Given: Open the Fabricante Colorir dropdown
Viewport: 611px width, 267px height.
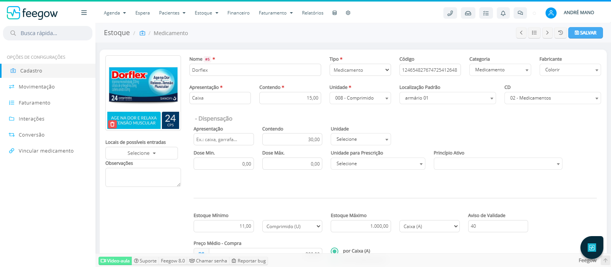Looking at the screenshot, I should pos(570,70).
